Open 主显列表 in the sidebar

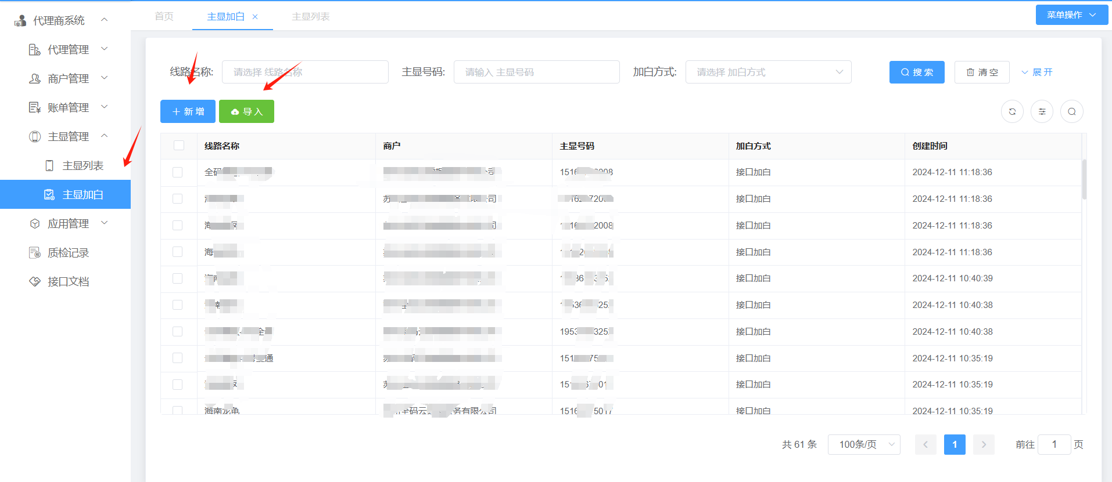tap(82, 166)
